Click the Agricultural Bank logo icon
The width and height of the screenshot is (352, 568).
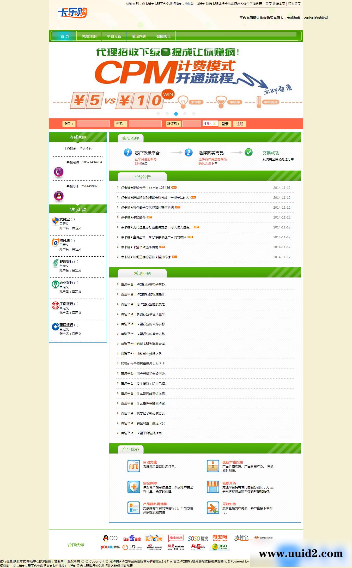55,285
